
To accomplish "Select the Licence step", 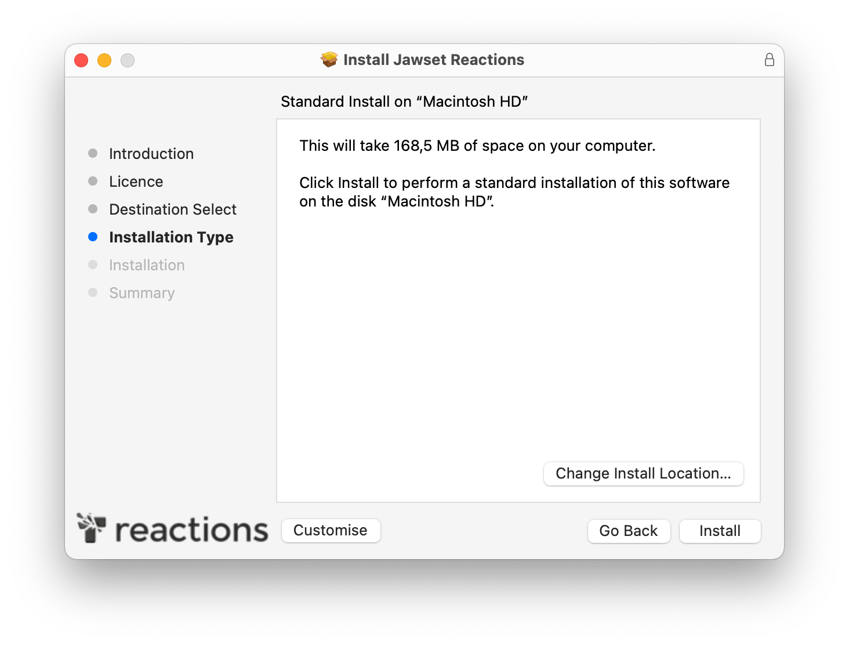I will pos(136,182).
